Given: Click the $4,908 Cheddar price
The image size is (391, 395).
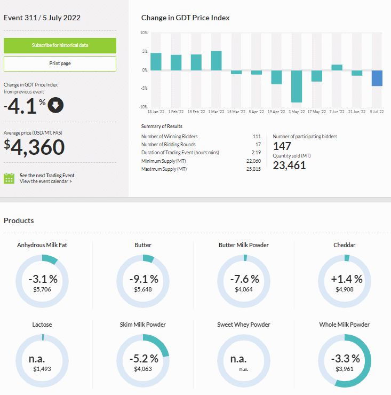Looking at the screenshot, I should (345, 289).
